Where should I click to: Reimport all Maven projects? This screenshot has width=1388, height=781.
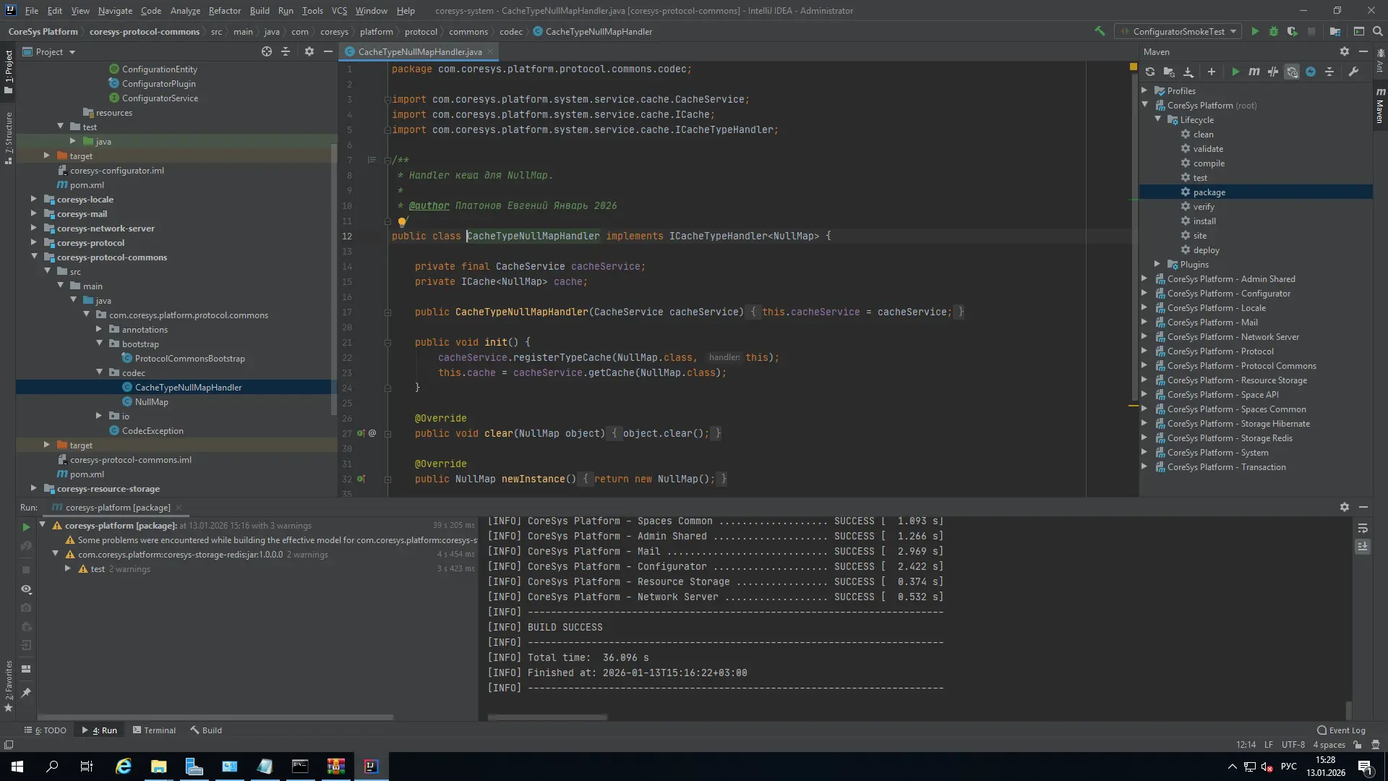coord(1150,72)
